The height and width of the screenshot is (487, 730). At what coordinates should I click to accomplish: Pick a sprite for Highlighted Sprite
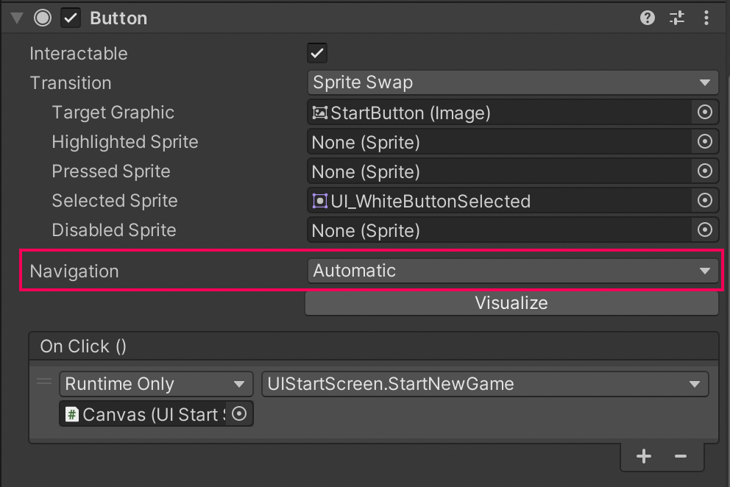(x=705, y=142)
